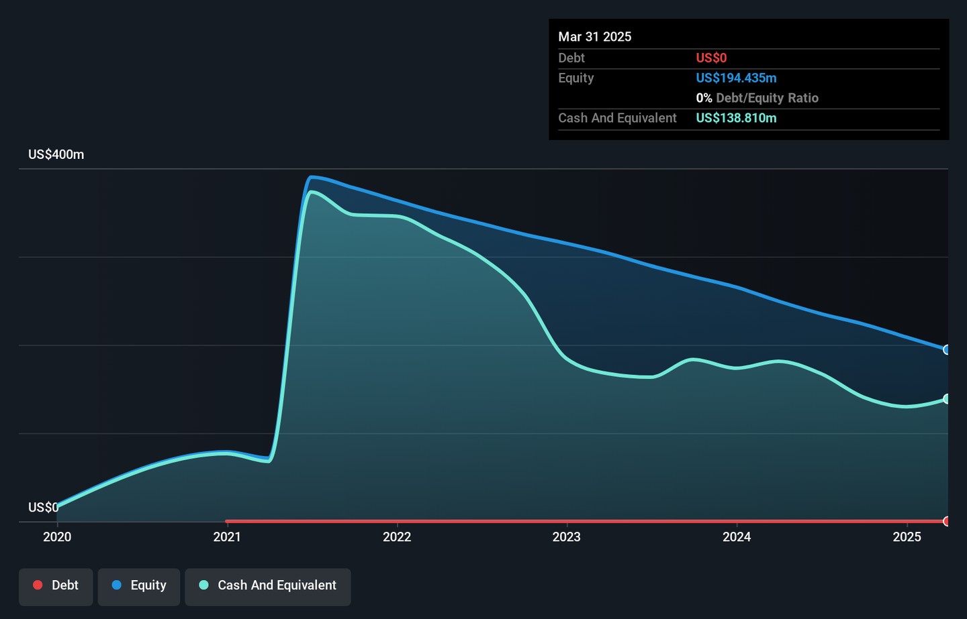
Task: Select the 2020 x-axis label
Action: pos(57,537)
